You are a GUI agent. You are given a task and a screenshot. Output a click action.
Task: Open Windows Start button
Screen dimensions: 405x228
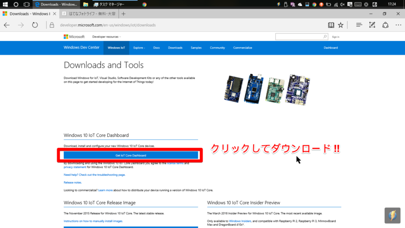pyautogui.click(x=5, y=4)
